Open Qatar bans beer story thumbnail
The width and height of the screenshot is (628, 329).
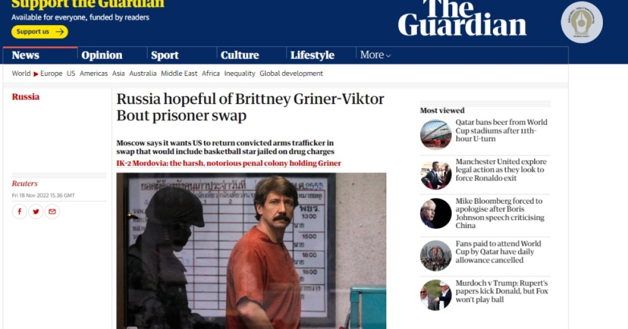coord(435,134)
